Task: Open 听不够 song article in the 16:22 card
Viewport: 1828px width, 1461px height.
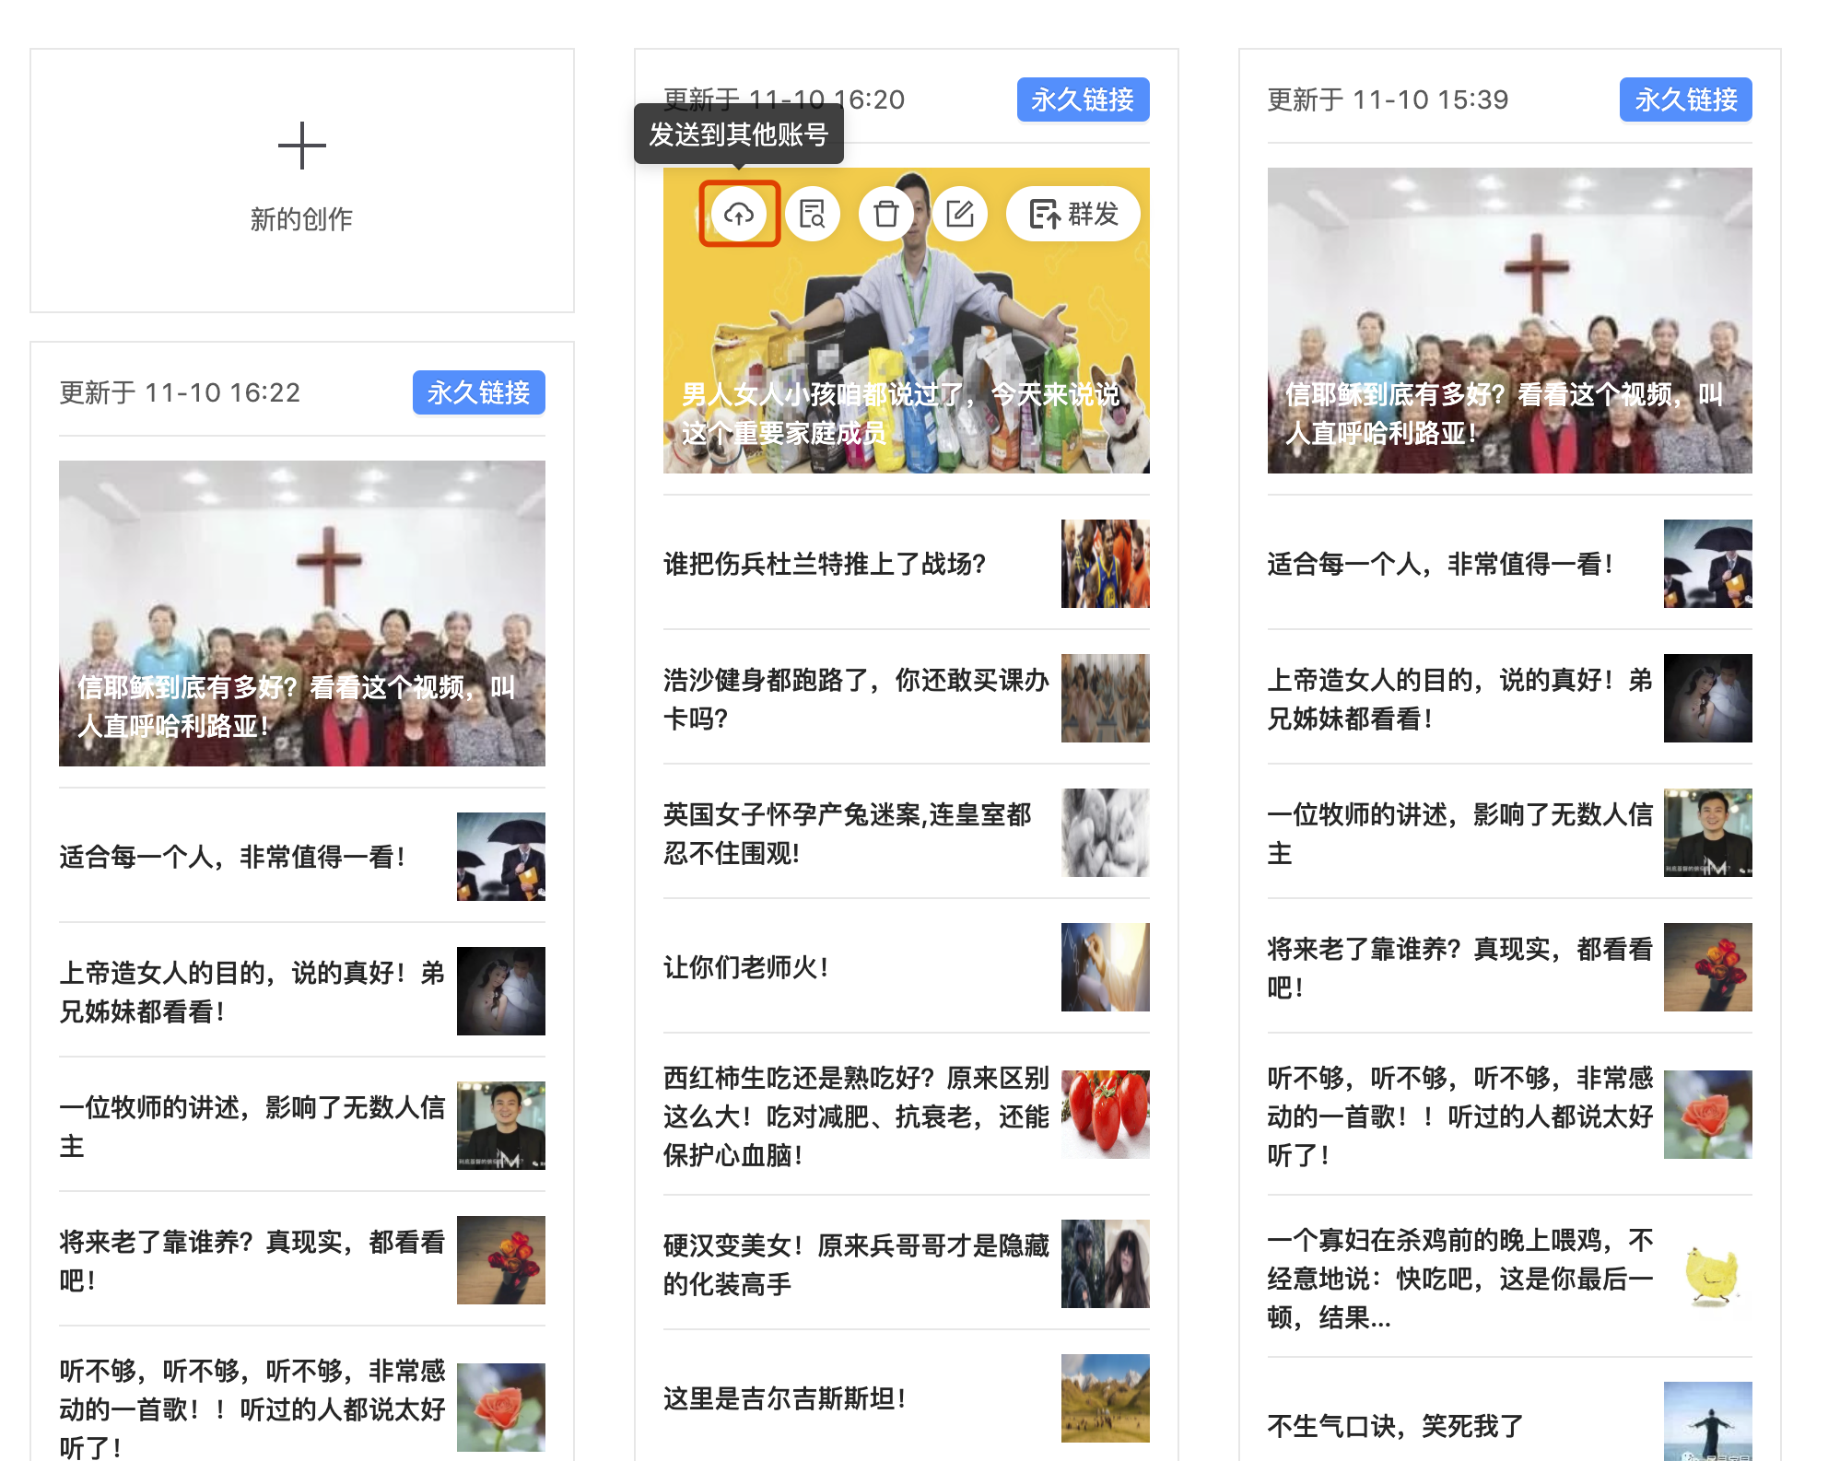Action: (252, 1408)
